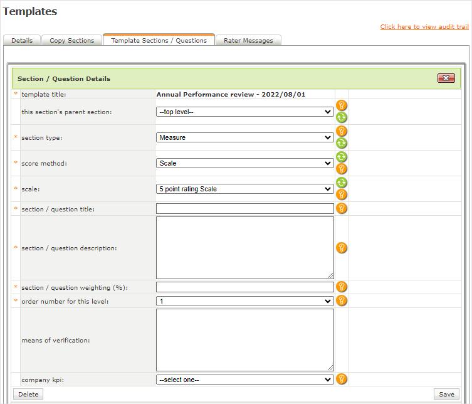Viewport: 472px width, 404px height.
Task: Click help icon beside parent section dropdown
Action: pyautogui.click(x=342, y=105)
